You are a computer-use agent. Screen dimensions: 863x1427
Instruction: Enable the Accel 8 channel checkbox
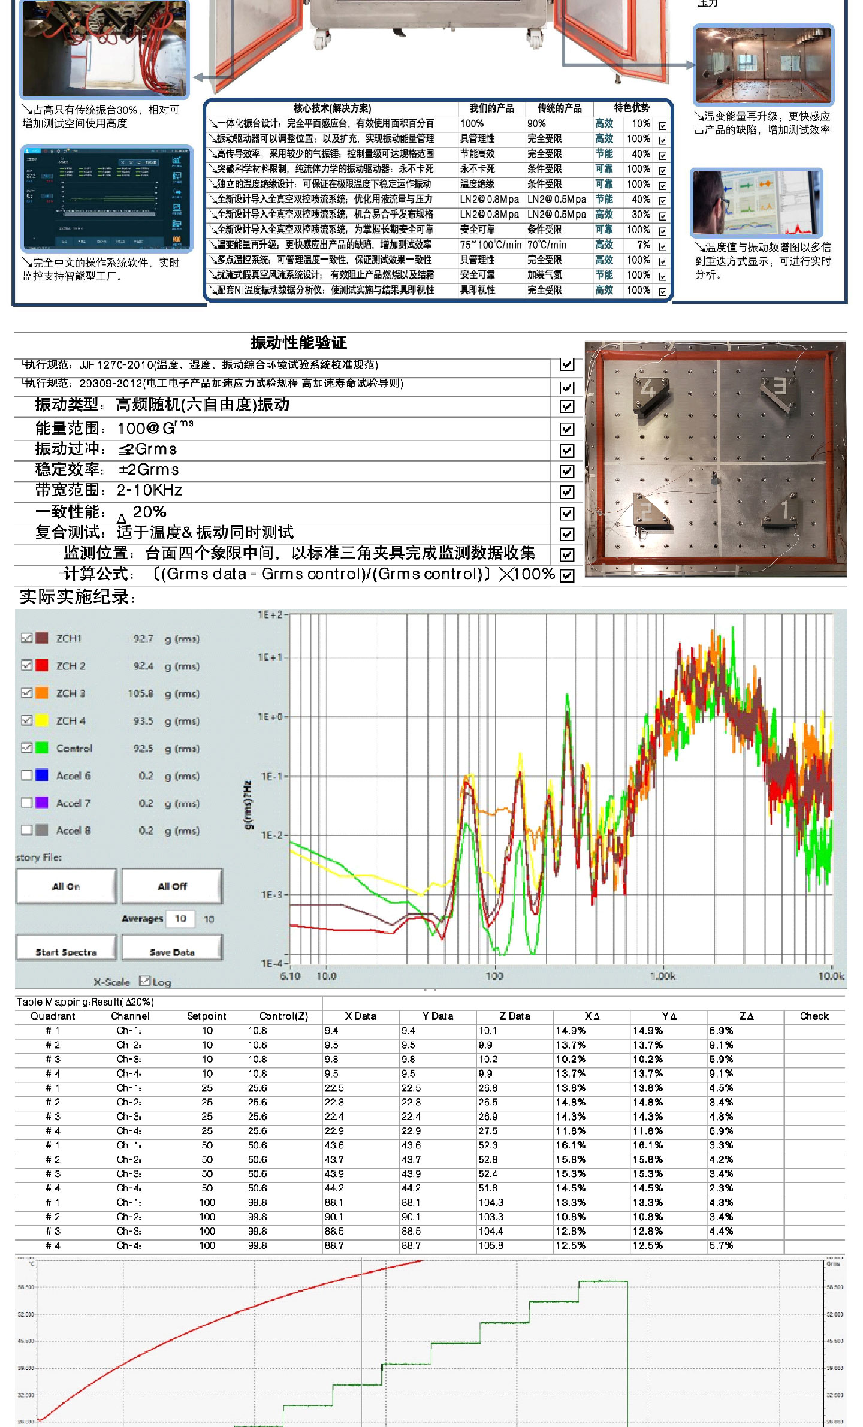click(26, 829)
